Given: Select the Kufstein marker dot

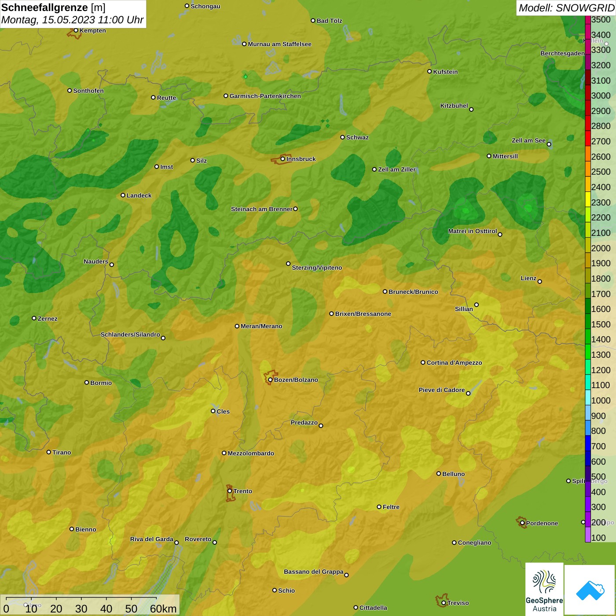Looking at the screenshot, I should click(429, 71).
